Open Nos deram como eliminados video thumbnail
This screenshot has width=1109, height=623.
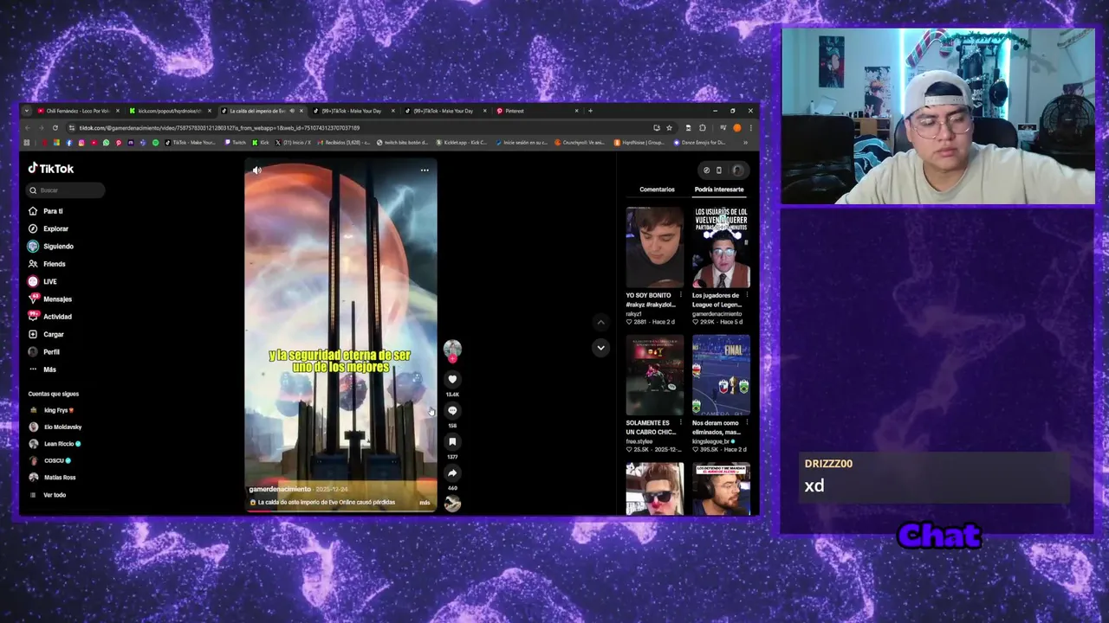coord(721,376)
